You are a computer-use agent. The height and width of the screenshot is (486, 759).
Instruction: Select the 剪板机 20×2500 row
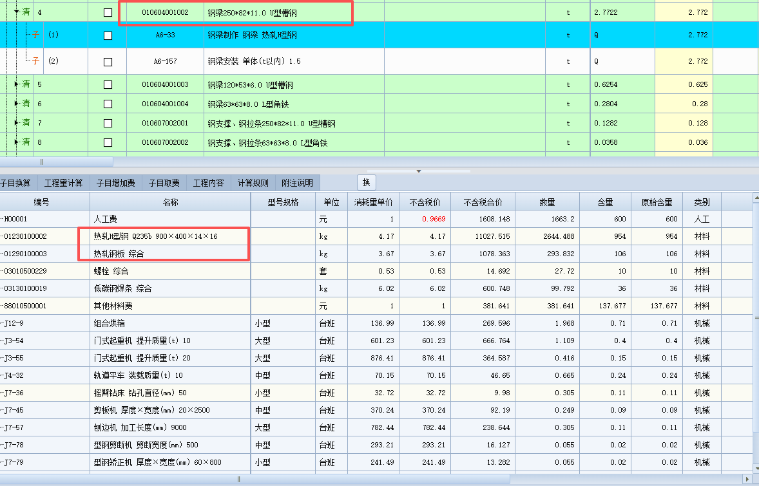click(376, 411)
